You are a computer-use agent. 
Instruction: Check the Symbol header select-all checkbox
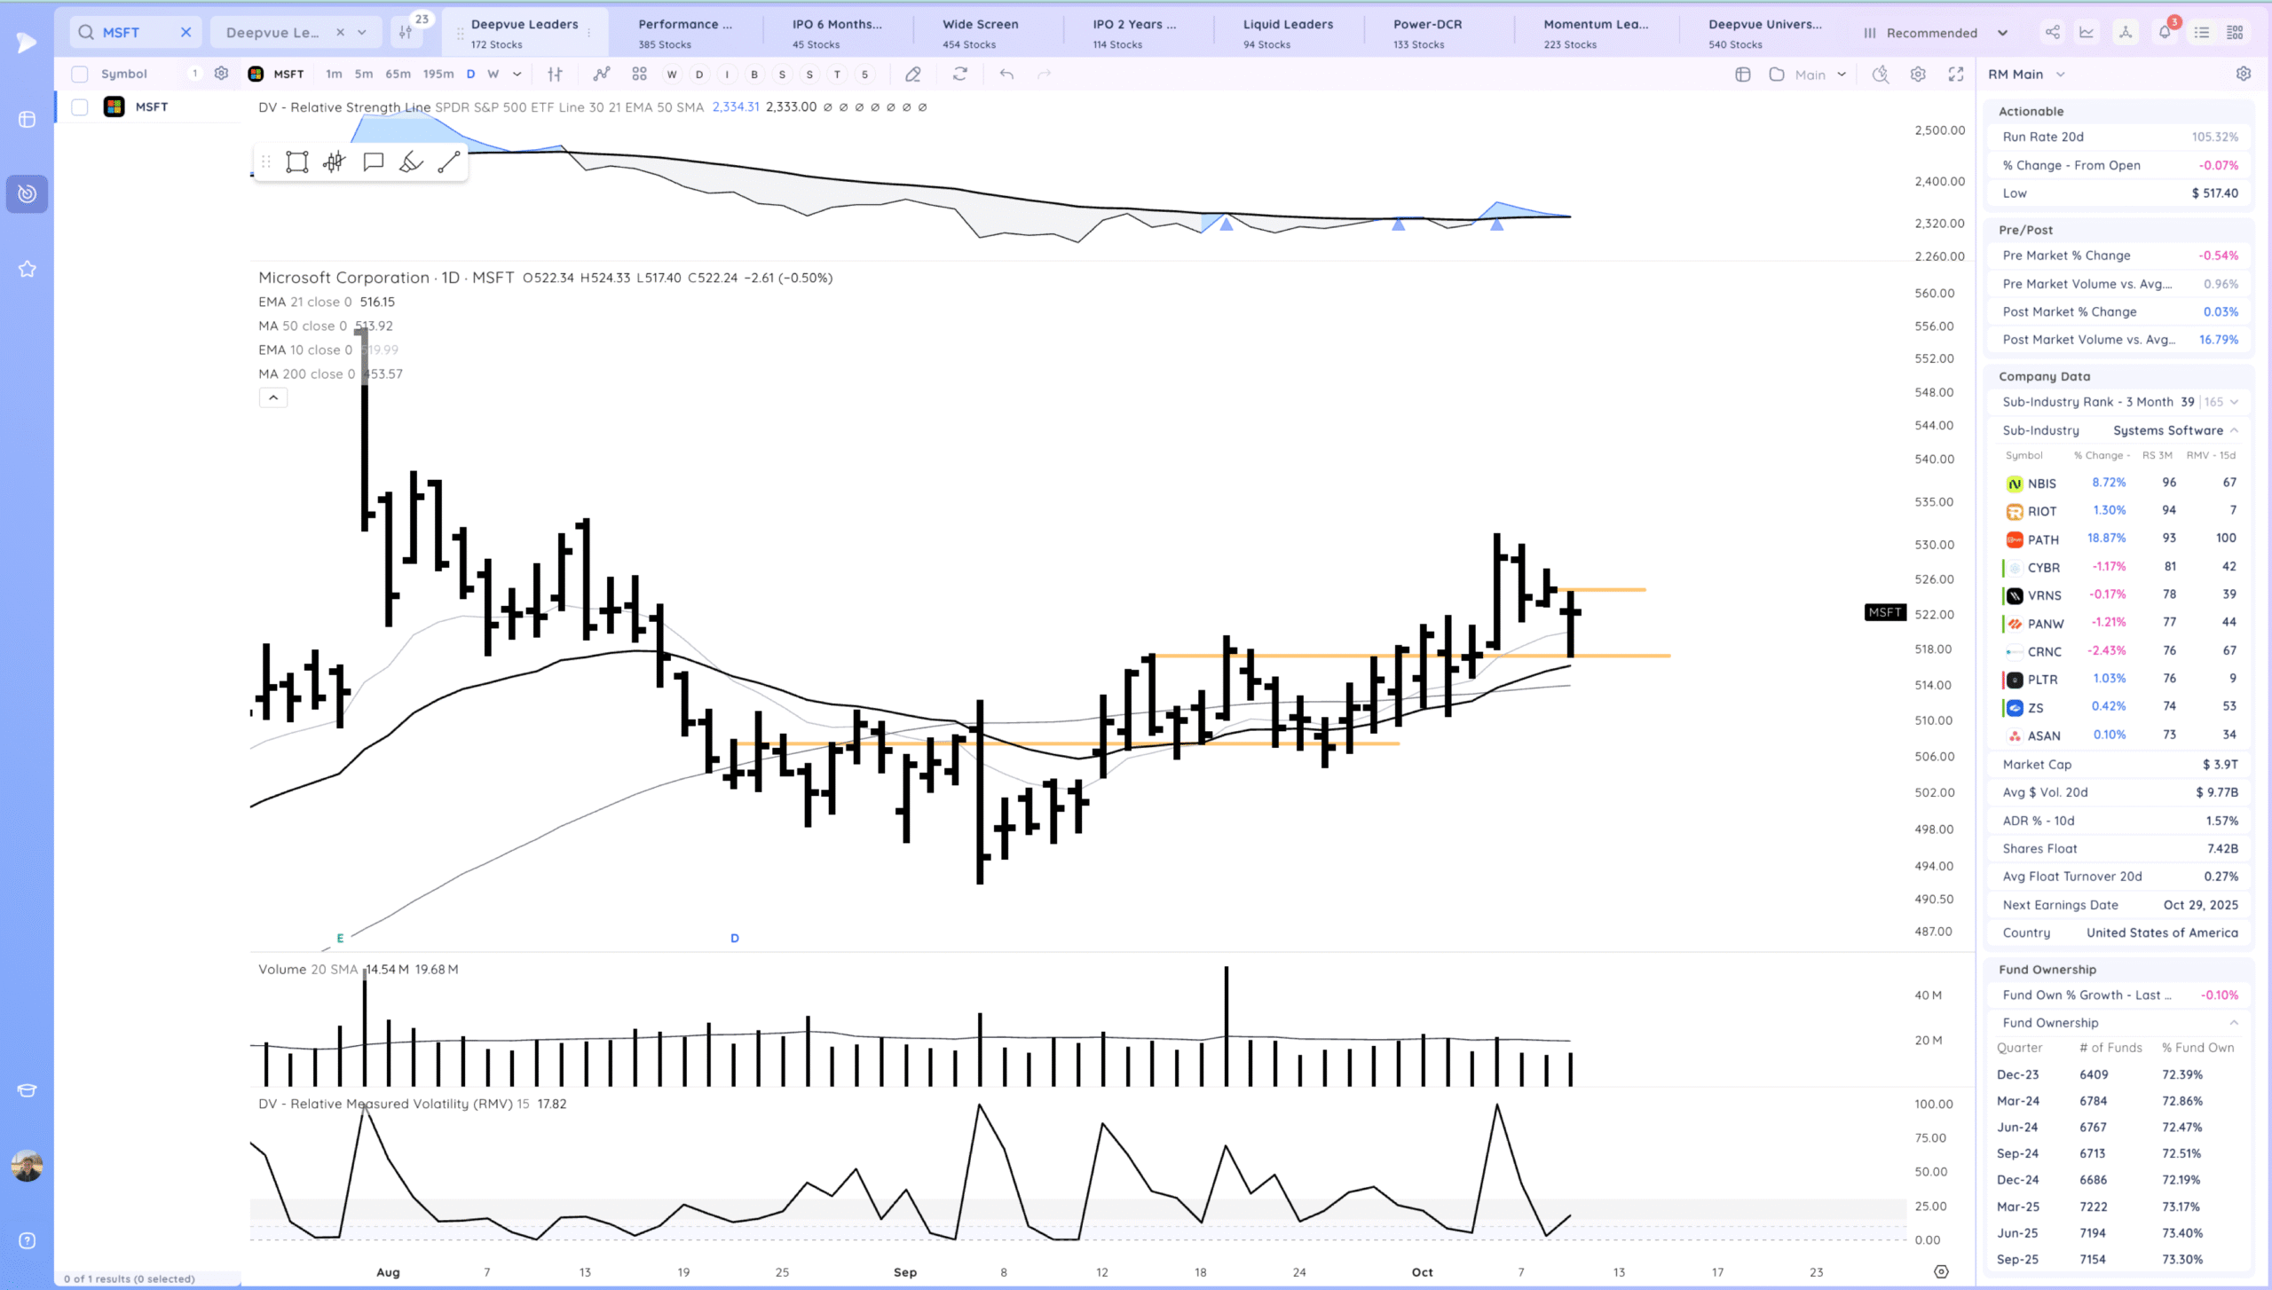click(x=80, y=74)
